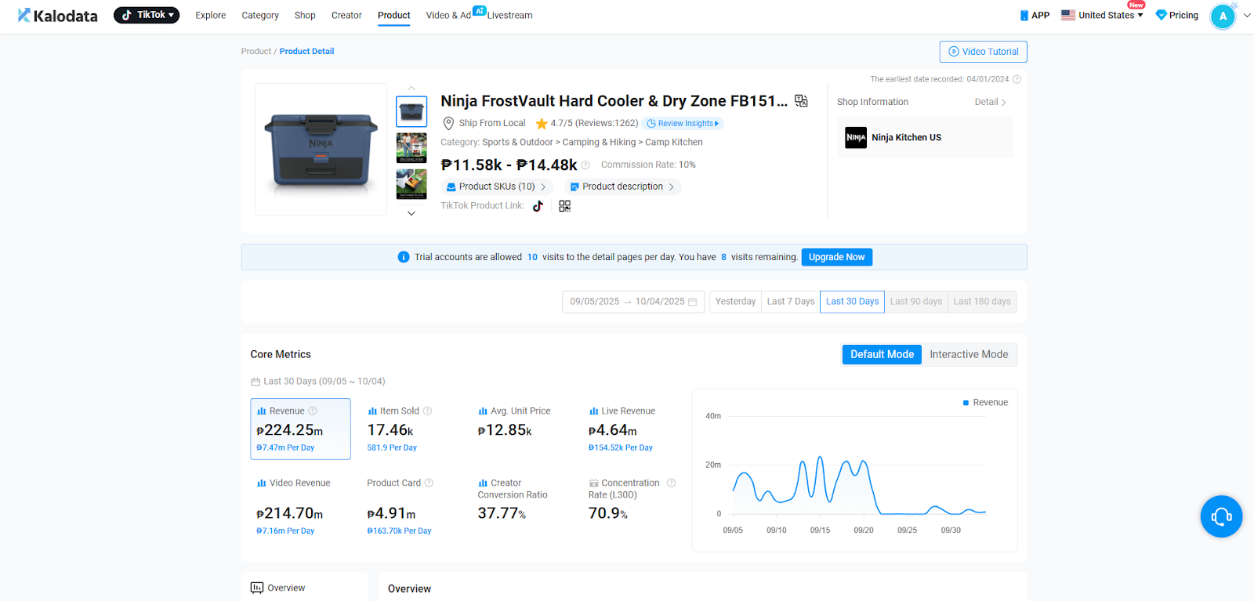Image resolution: width=1254 pixels, height=601 pixels.
Task: Click the Upgrade Now button
Action: (x=836, y=257)
